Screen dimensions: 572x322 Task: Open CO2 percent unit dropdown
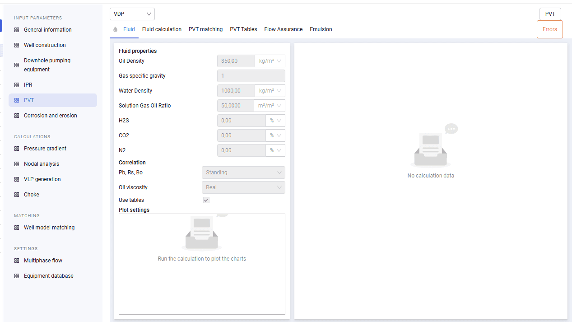pyautogui.click(x=275, y=135)
